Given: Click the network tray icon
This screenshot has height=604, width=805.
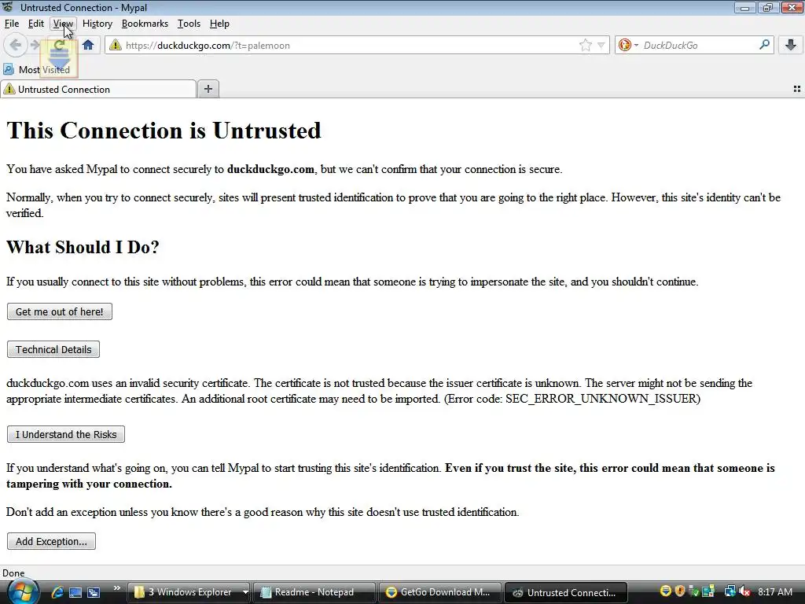Looking at the screenshot, I should pos(730,591).
